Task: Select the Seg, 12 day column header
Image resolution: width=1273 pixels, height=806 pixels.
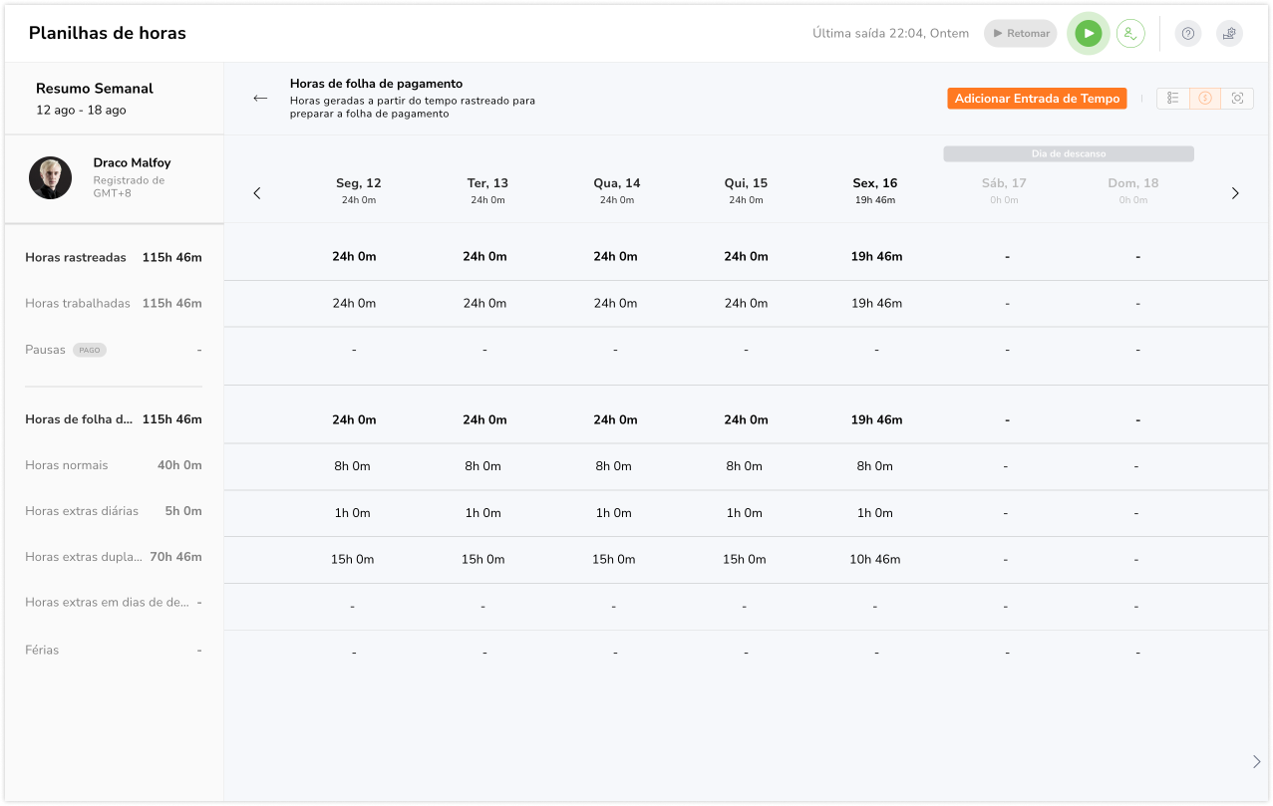Action: coord(359,190)
